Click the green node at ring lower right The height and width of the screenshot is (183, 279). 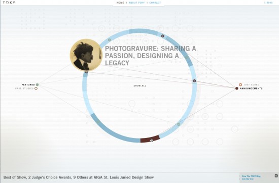[x=179, y=124]
